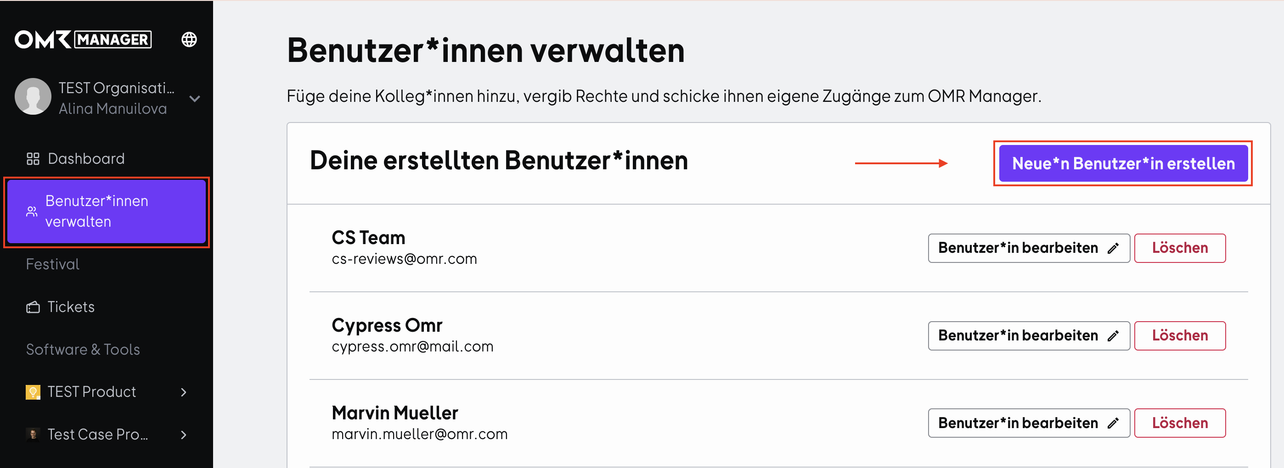Expand the organisation switcher chevron
The width and height of the screenshot is (1284, 468).
click(x=195, y=99)
